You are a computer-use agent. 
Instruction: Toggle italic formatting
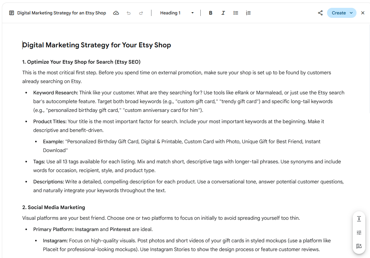[x=223, y=13]
